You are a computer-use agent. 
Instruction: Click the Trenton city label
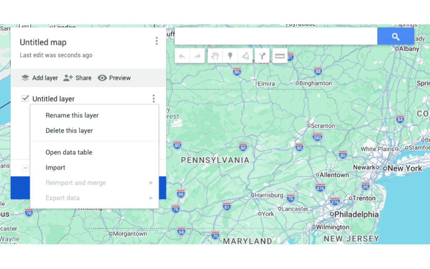coord(364,198)
